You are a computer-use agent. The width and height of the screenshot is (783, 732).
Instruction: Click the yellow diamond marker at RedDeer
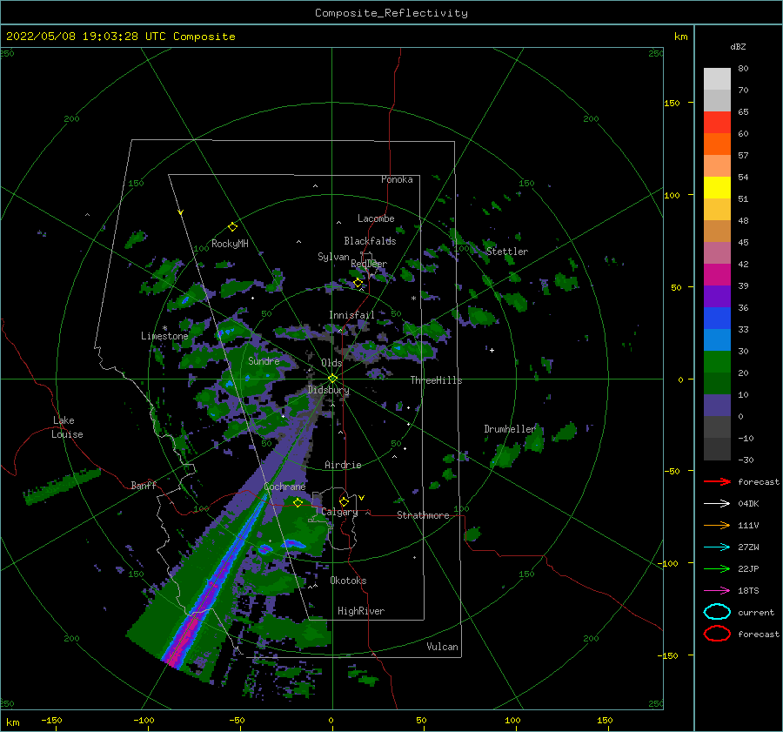[x=358, y=283]
